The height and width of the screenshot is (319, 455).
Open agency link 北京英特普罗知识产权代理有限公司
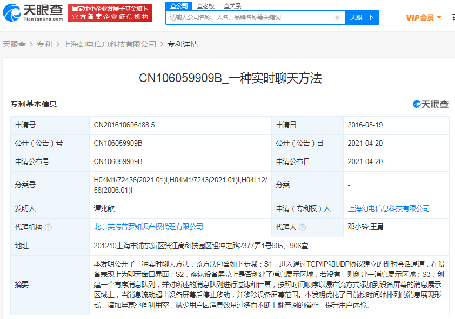point(149,227)
